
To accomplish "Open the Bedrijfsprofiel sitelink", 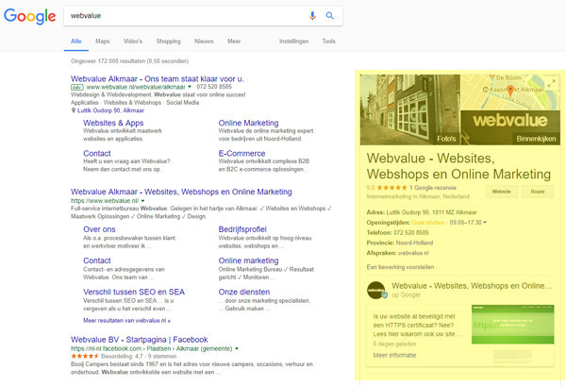I will tap(242, 229).
